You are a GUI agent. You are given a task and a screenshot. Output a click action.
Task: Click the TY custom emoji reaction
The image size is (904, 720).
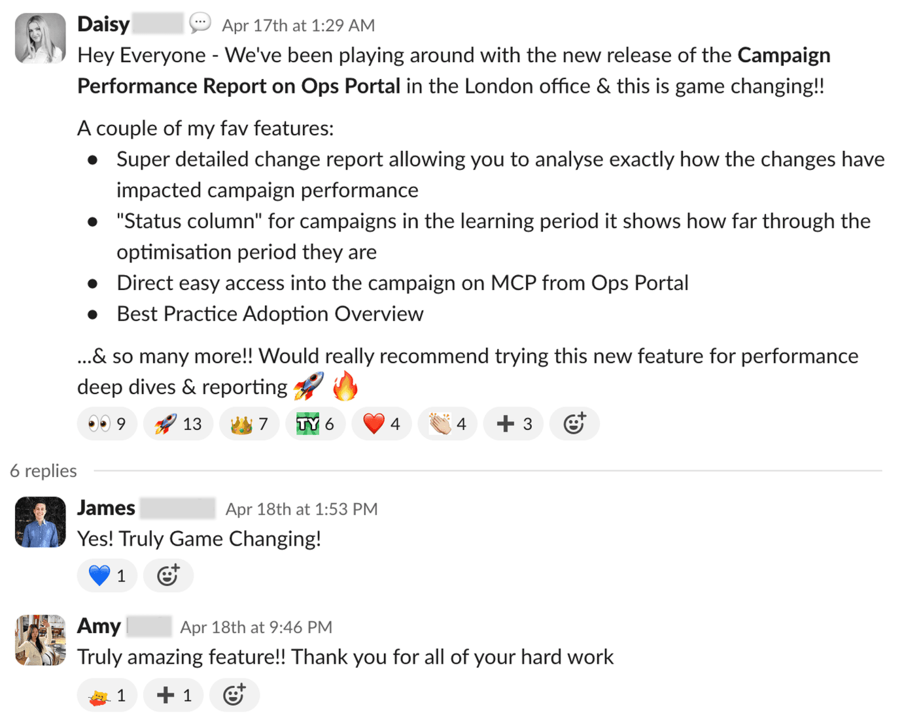point(315,423)
